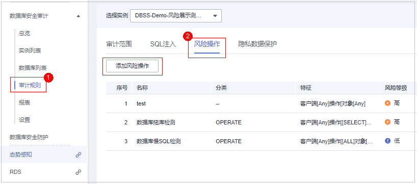Image resolution: width=417 pixels, height=184 pixels.
Task: Open 数据库列表 sidebar item
Action: pyautogui.click(x=33, y=68)
